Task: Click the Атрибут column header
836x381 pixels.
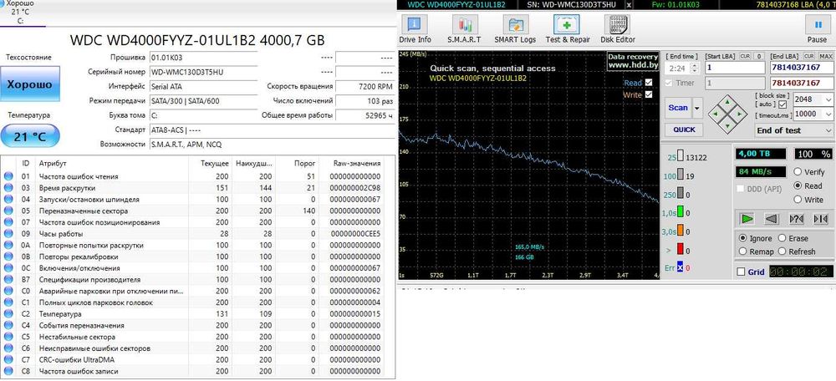Action: (x=53, y=163)
